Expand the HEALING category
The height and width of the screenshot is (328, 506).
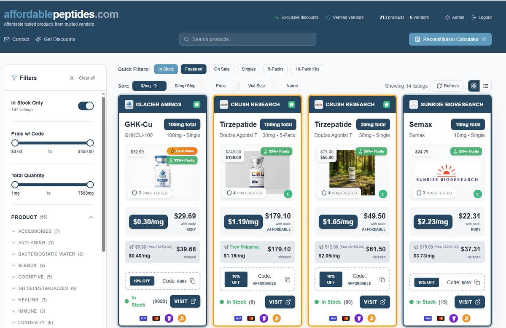click(x=30, y=300)
